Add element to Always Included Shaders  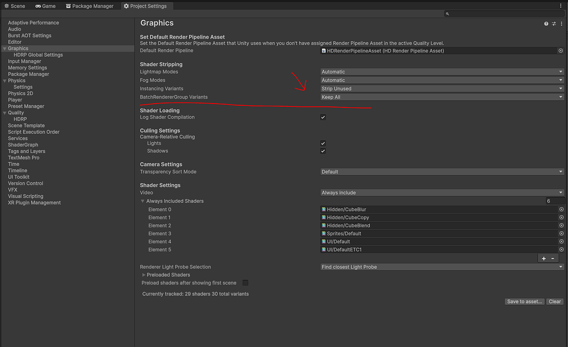[544, 258]
